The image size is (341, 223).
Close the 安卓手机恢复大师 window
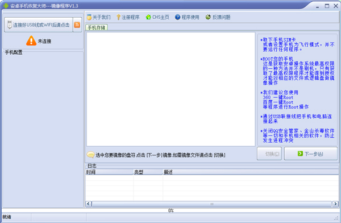point(336,6)
